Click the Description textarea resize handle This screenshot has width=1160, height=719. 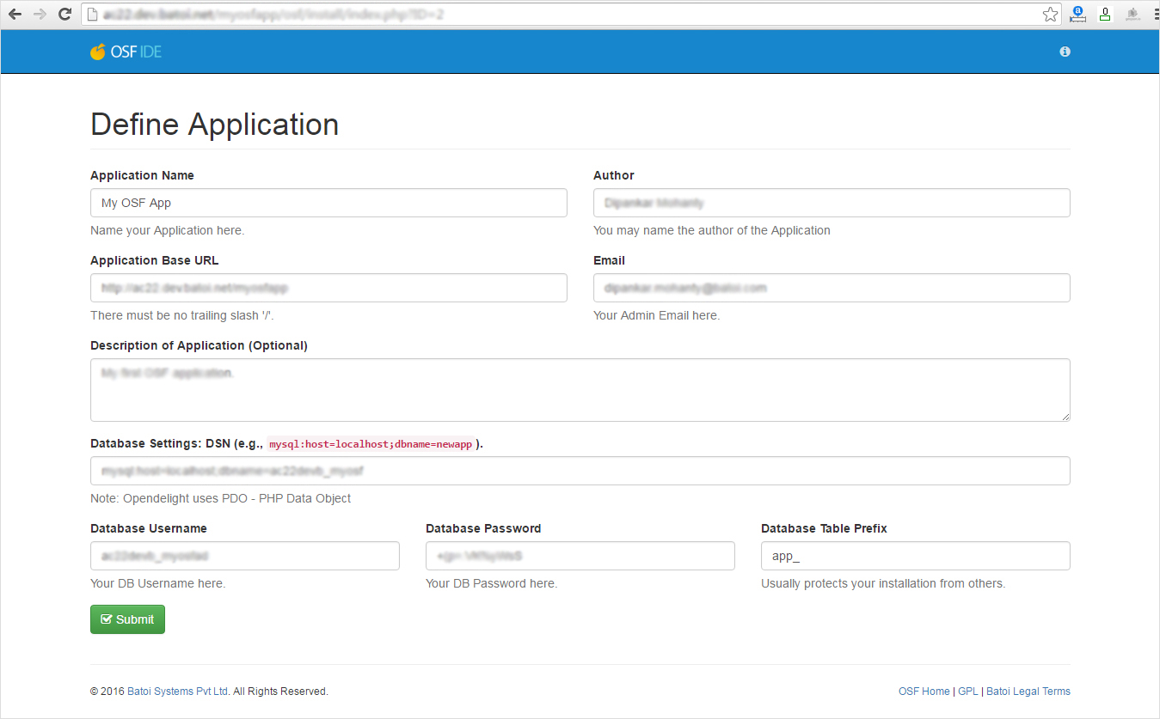click(1065, 416)
